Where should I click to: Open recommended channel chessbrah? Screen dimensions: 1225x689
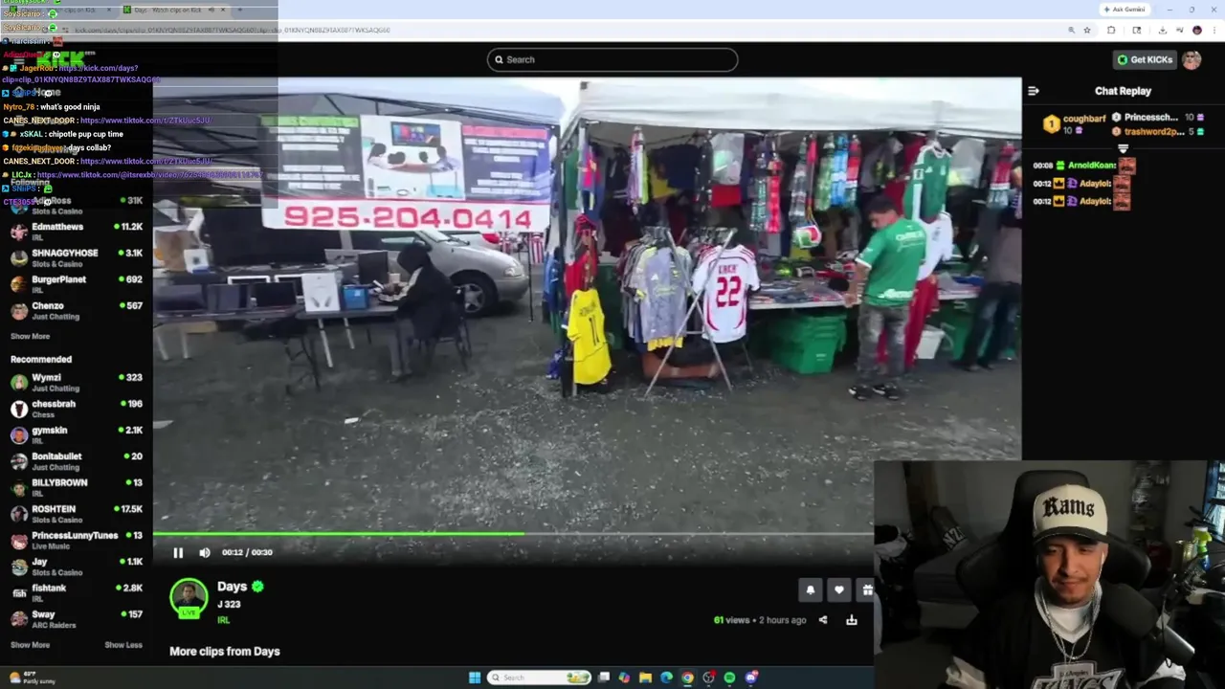click(77, 409)
